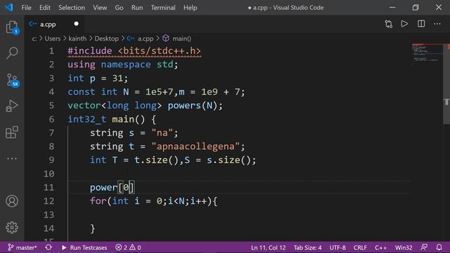Open the Manage gear icon

click(x=12, y=227)
